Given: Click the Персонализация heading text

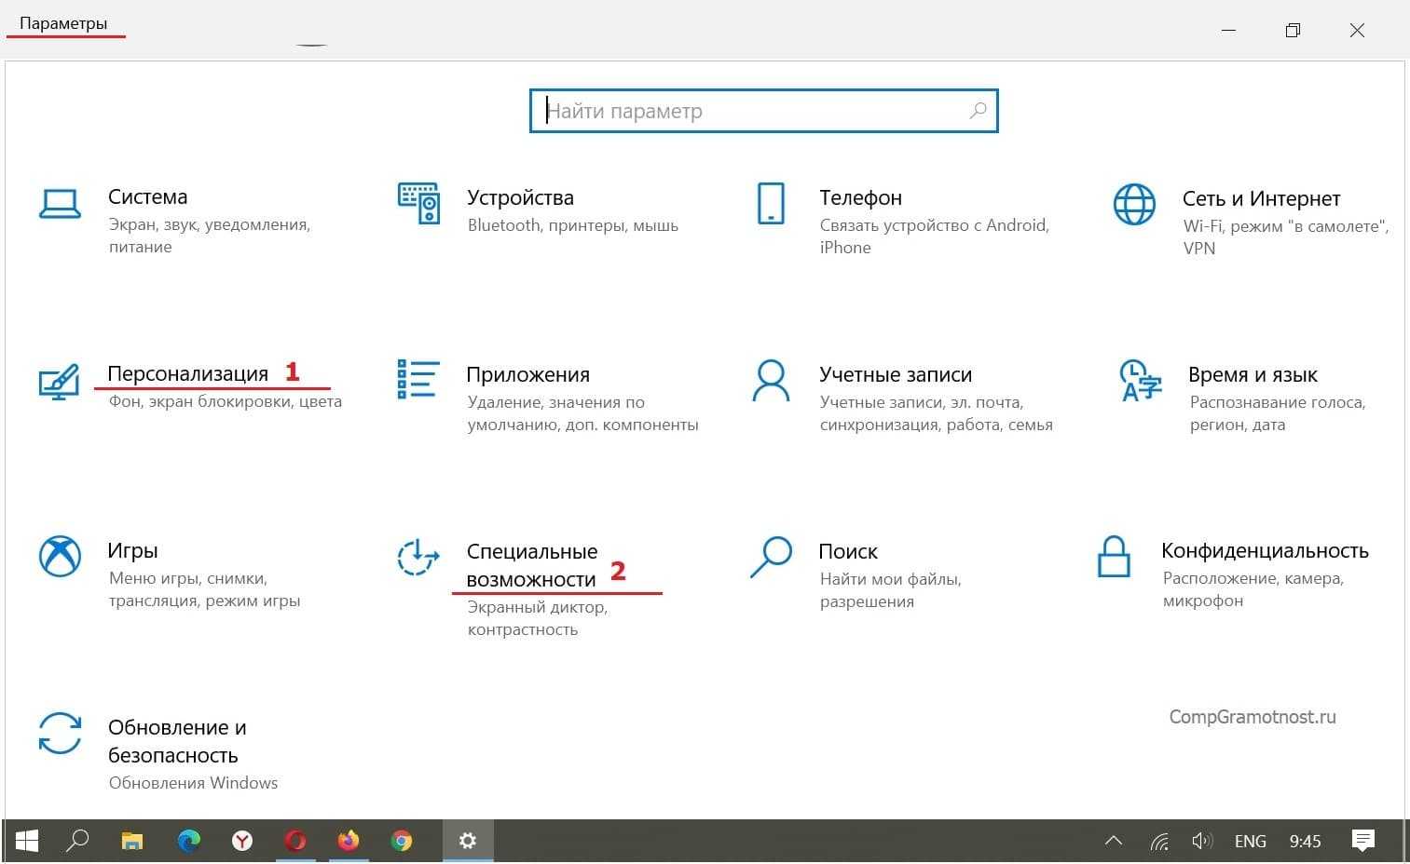Looking at the screenshot, I should coord(188,373).
